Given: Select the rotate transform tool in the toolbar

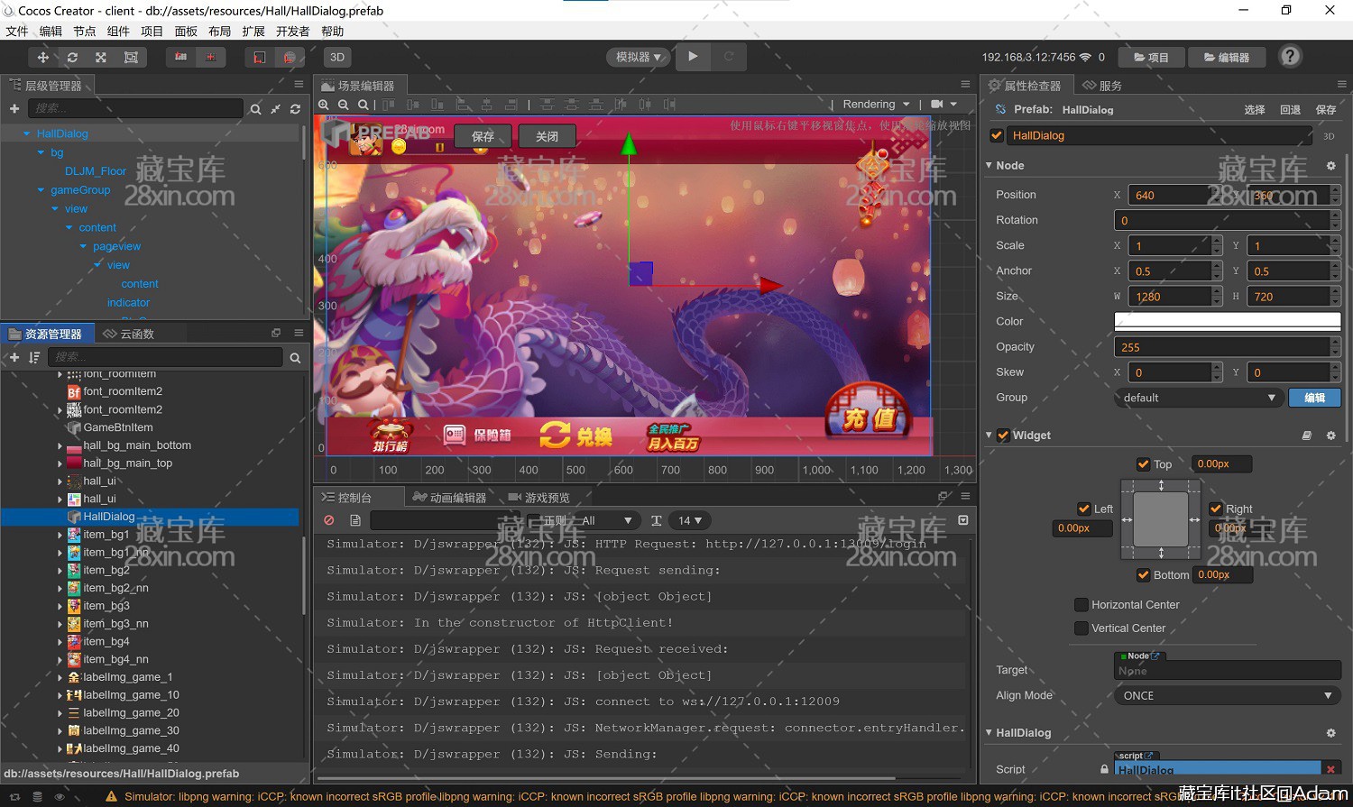Looking at the screenshot, I should (x=72, y=58).
